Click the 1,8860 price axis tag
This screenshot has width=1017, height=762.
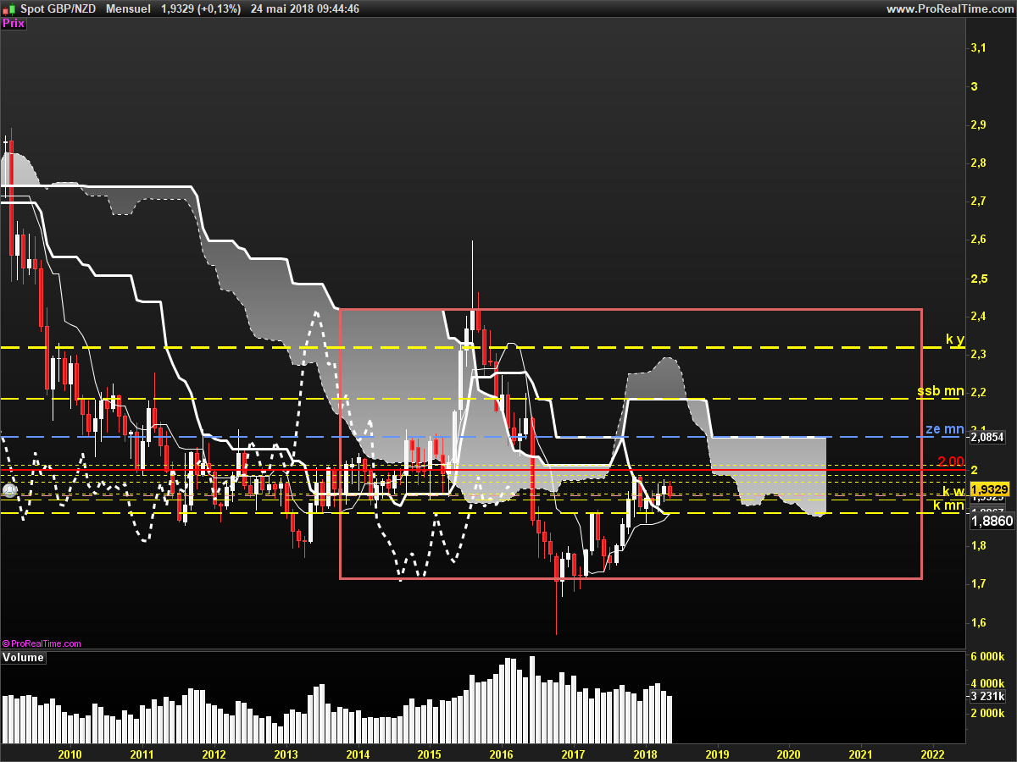991,522
